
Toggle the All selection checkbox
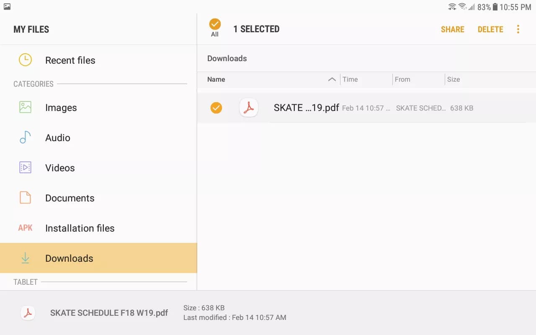coord(215,24)
